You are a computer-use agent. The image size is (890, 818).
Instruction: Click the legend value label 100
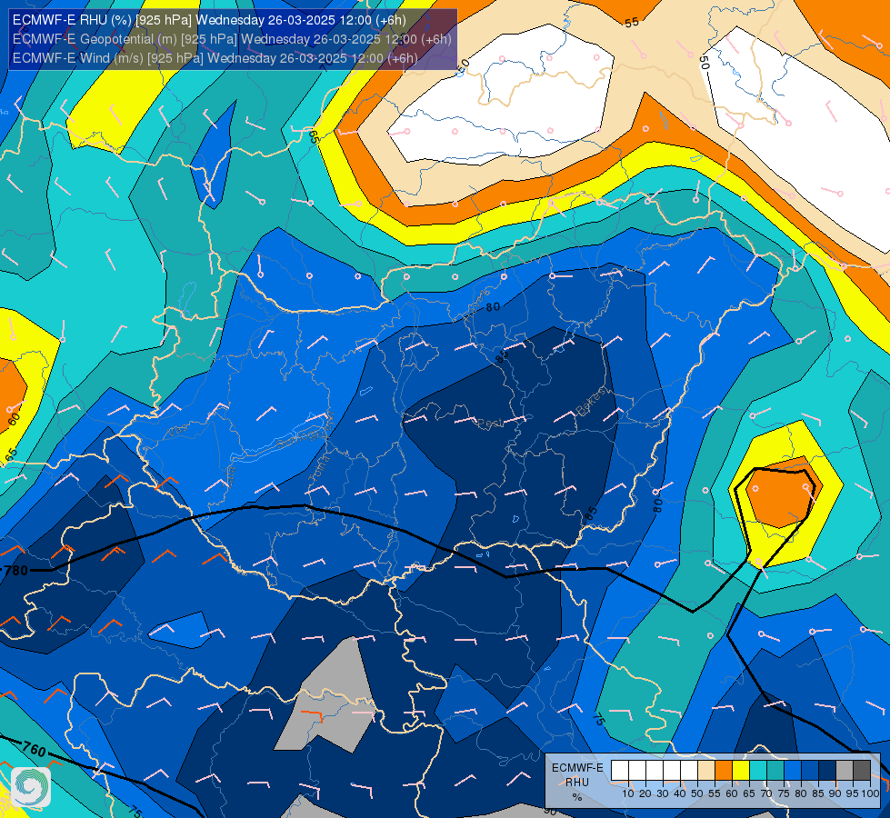[x=870, y=793]
